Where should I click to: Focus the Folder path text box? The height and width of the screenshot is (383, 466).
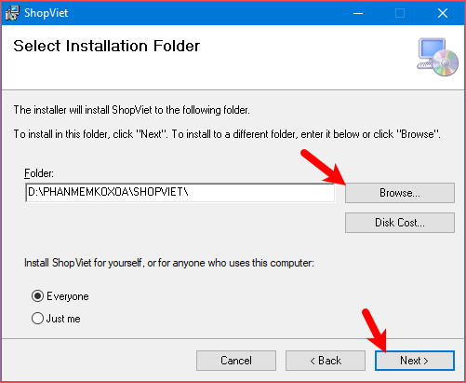tap(180, 193)
